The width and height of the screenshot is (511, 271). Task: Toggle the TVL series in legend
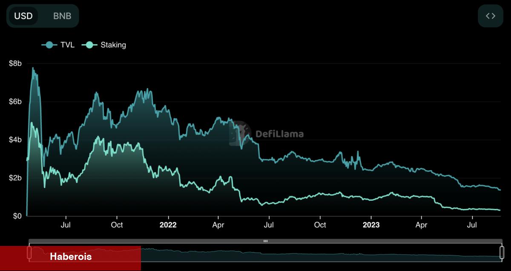point(58,45)
